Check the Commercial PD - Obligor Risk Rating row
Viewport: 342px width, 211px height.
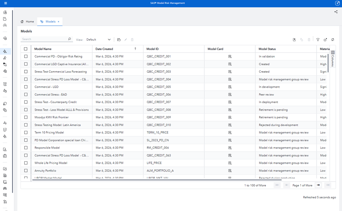tap(26, 57)
